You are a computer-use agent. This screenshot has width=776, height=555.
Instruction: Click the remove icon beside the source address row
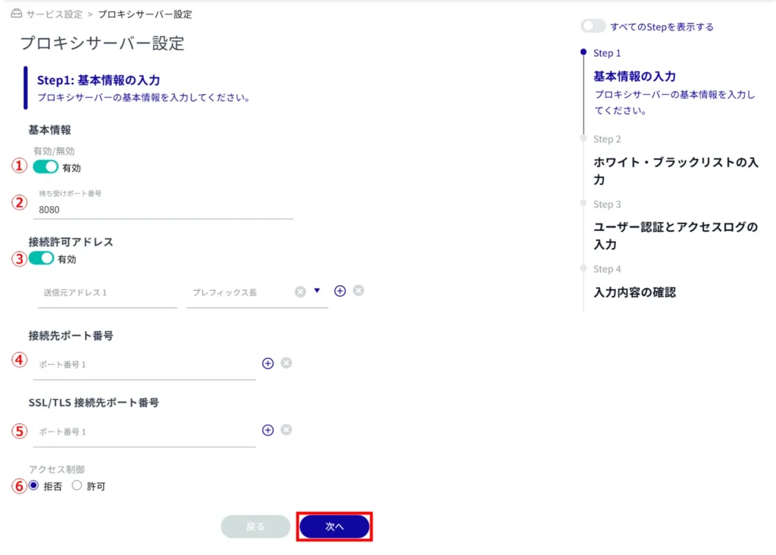[x=358, y=291]
